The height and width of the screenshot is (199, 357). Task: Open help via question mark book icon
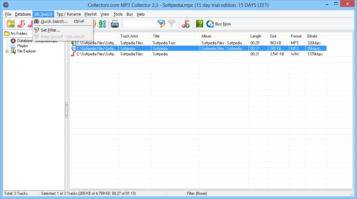(x=200, y=24)
